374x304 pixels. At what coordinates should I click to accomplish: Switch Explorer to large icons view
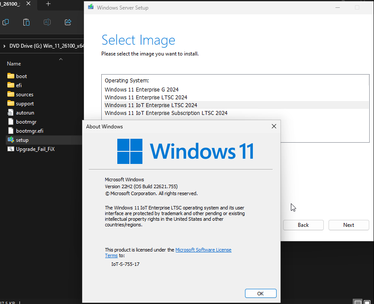367,302
